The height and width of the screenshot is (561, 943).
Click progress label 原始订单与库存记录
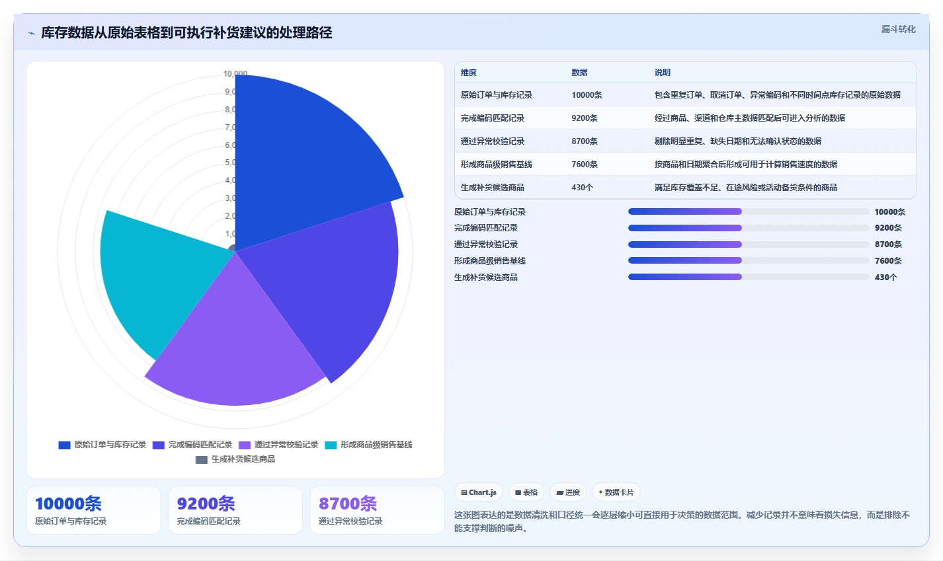tap(490, 212)
